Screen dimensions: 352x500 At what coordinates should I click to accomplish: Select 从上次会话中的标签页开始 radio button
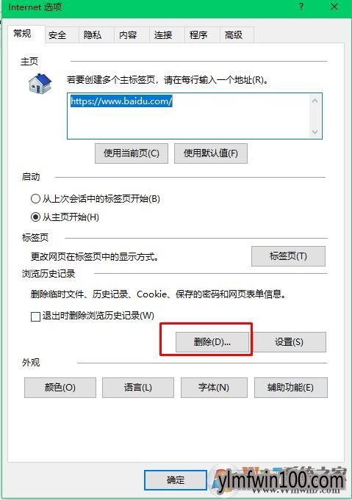pyautogui.click(x=35, y=199)
